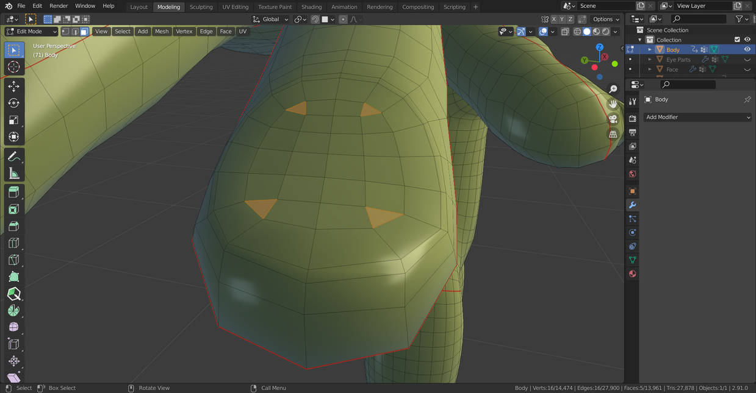
Task: Open the Material properties tab
Action: [632, 274]
